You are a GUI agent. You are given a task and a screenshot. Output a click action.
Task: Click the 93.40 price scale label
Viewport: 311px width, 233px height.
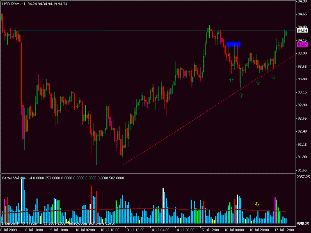[302, 79]
